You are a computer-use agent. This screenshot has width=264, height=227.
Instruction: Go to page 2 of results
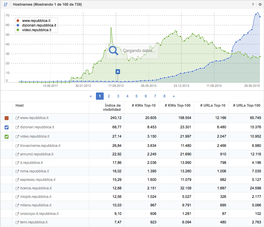109,96
